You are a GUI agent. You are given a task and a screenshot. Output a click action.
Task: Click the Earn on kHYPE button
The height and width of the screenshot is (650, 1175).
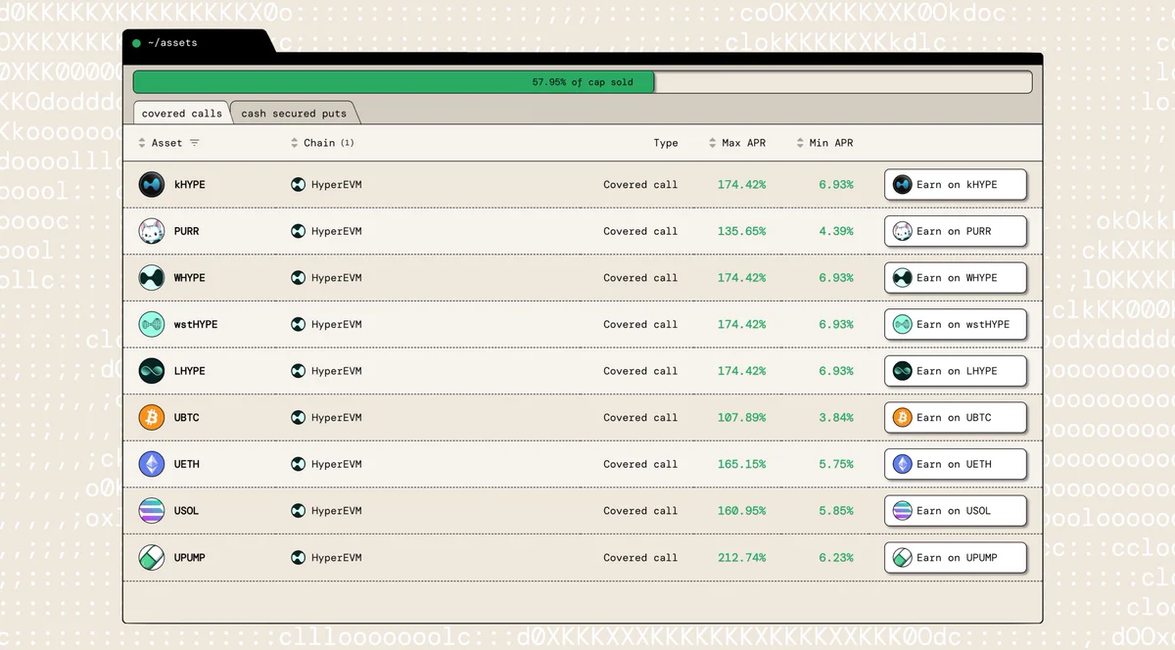(955, 184)
